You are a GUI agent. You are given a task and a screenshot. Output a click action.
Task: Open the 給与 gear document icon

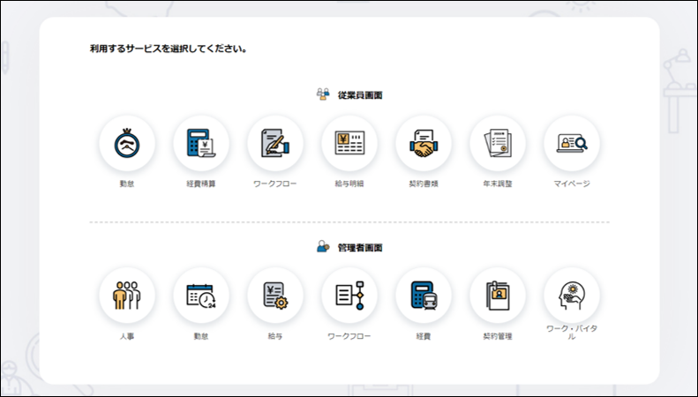[x=275, y=296]
